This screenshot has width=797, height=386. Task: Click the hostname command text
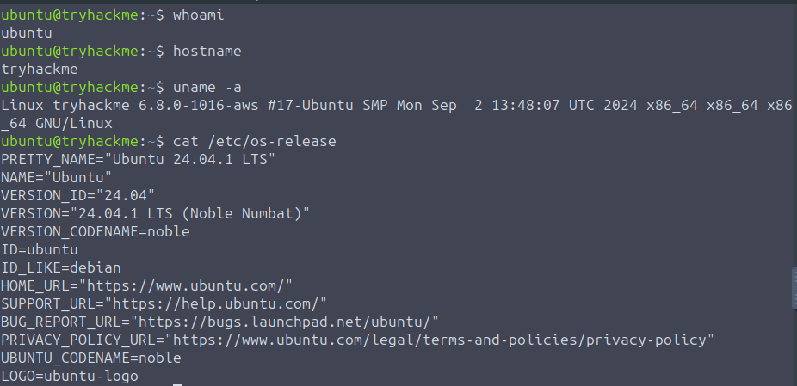coord(207,51)
